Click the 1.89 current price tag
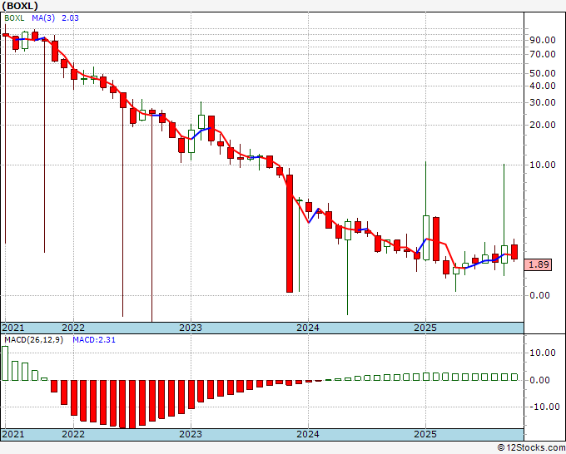Image resolution: width=566 pixels, height=454 pixels. point(539,264)
